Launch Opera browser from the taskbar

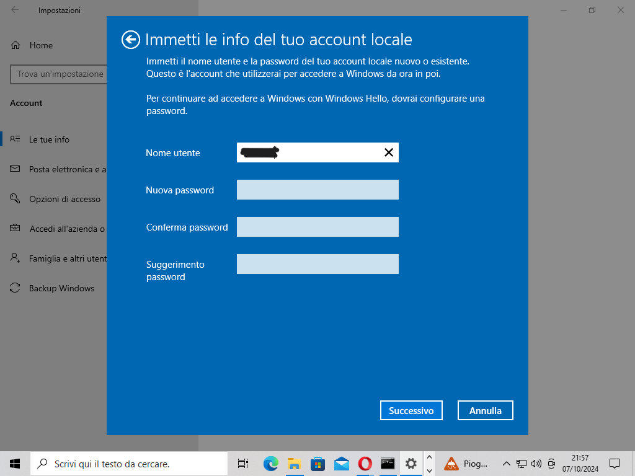click(x=365, y=464)
